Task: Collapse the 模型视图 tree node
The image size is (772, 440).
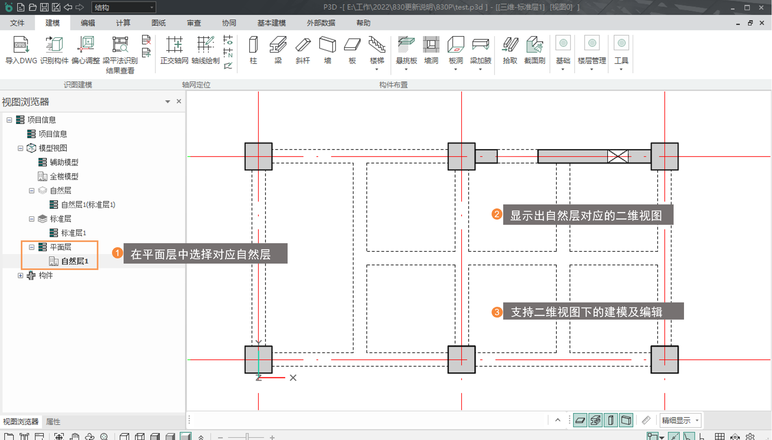Action: [20, 148]
